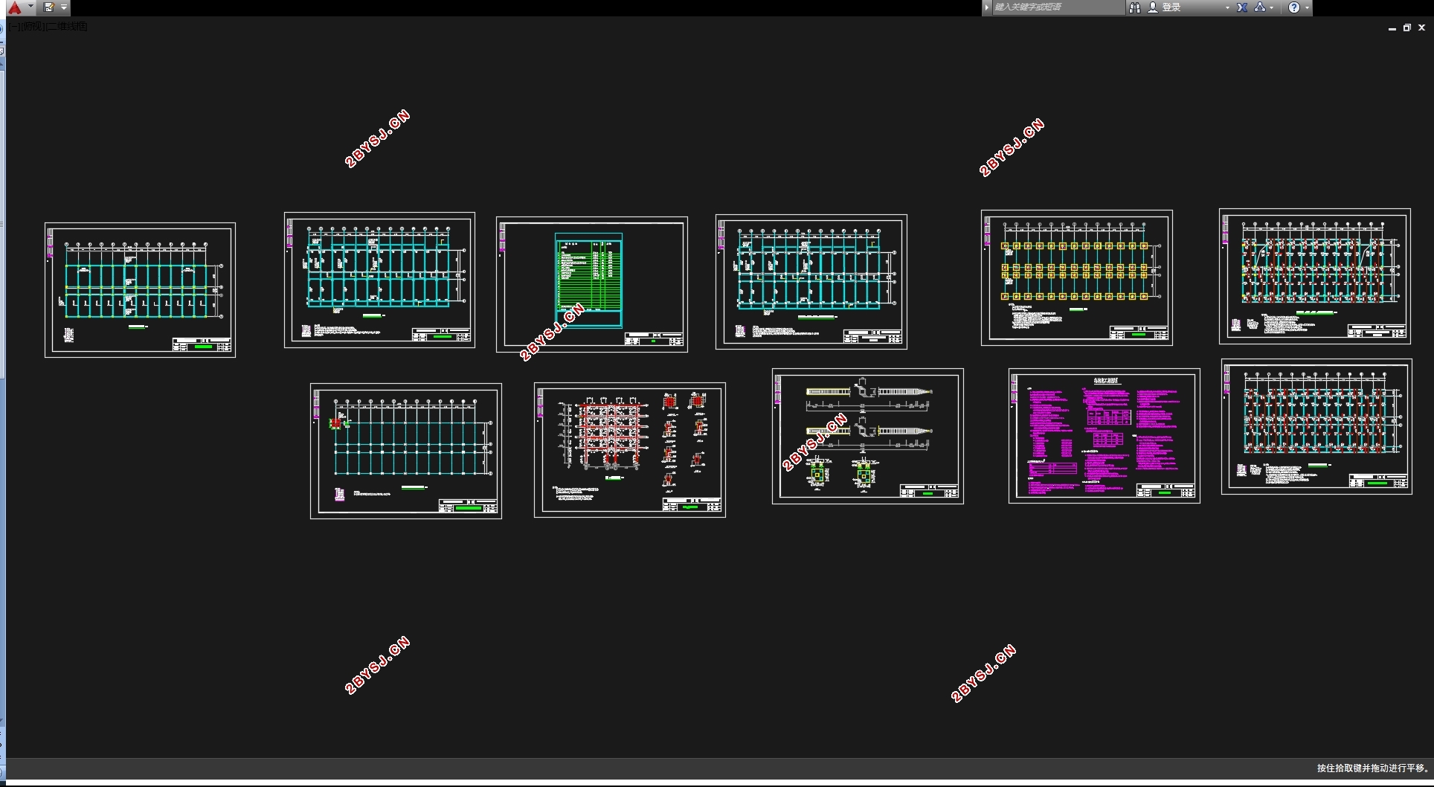This screenshot has width=1434, height=787.
Task: Open the Autodesk Exchange X icon
Action: click(1242, 7)
